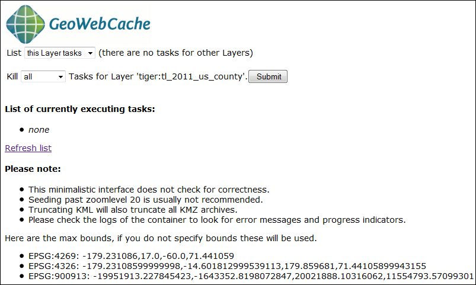Click the 'Please note:' heading
The height and width of the screenshot is (285, 476).
tap(33, 169)
